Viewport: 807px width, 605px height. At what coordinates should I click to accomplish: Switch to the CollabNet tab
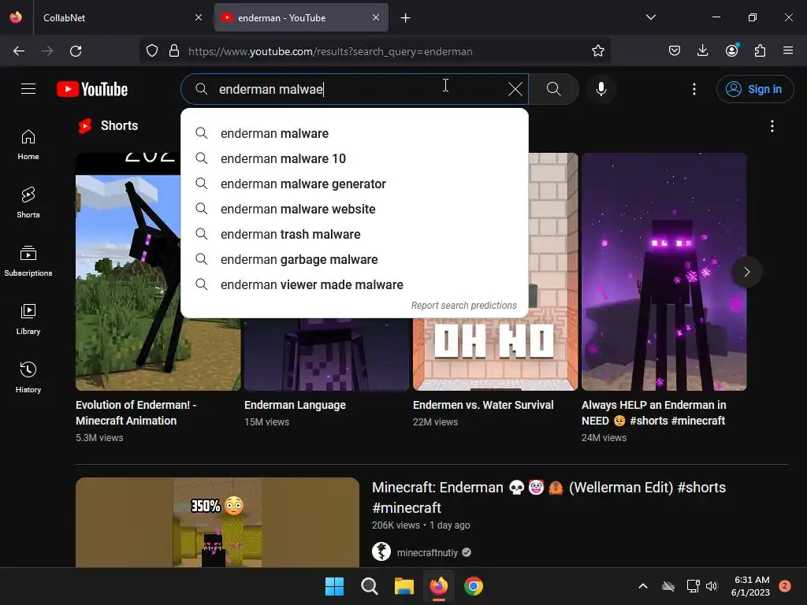[x=122, y=17]
